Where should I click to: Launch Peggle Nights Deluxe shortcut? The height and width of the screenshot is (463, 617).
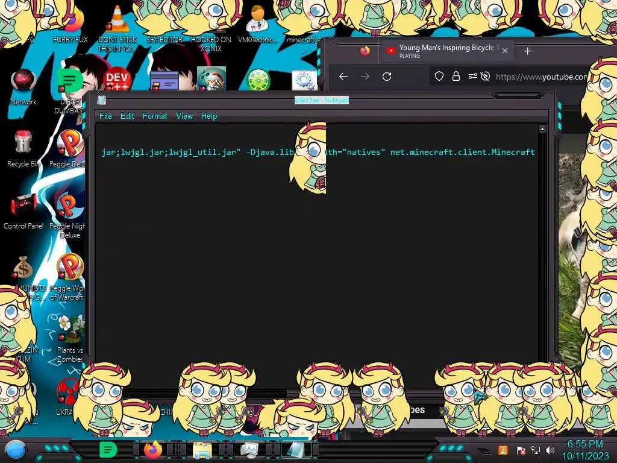(x=71, y=205)
